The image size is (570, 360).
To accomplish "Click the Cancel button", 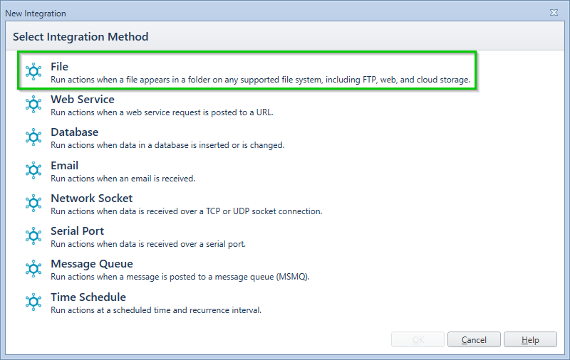I will (x=474, y=339).
